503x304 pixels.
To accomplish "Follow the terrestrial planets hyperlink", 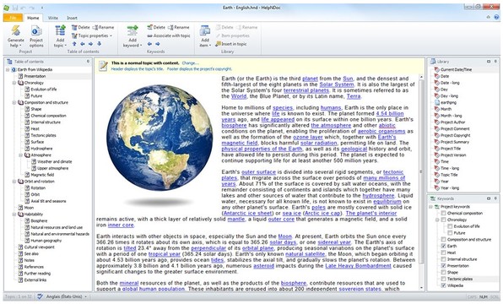I will point(306,90).
